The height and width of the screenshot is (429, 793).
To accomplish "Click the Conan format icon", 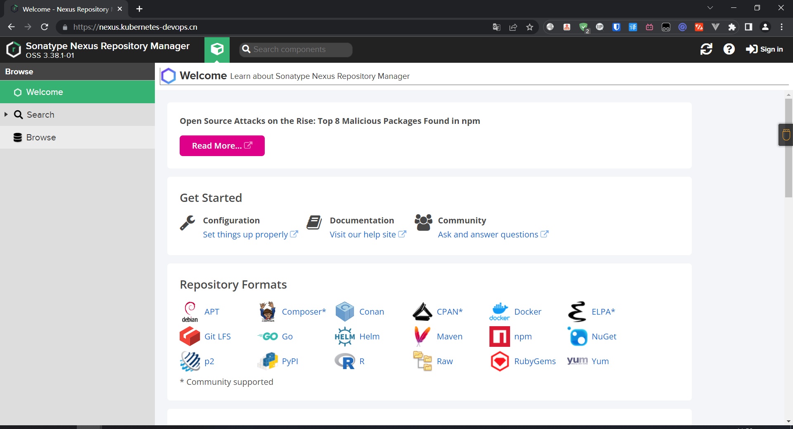I will click(x=345, y=312).
